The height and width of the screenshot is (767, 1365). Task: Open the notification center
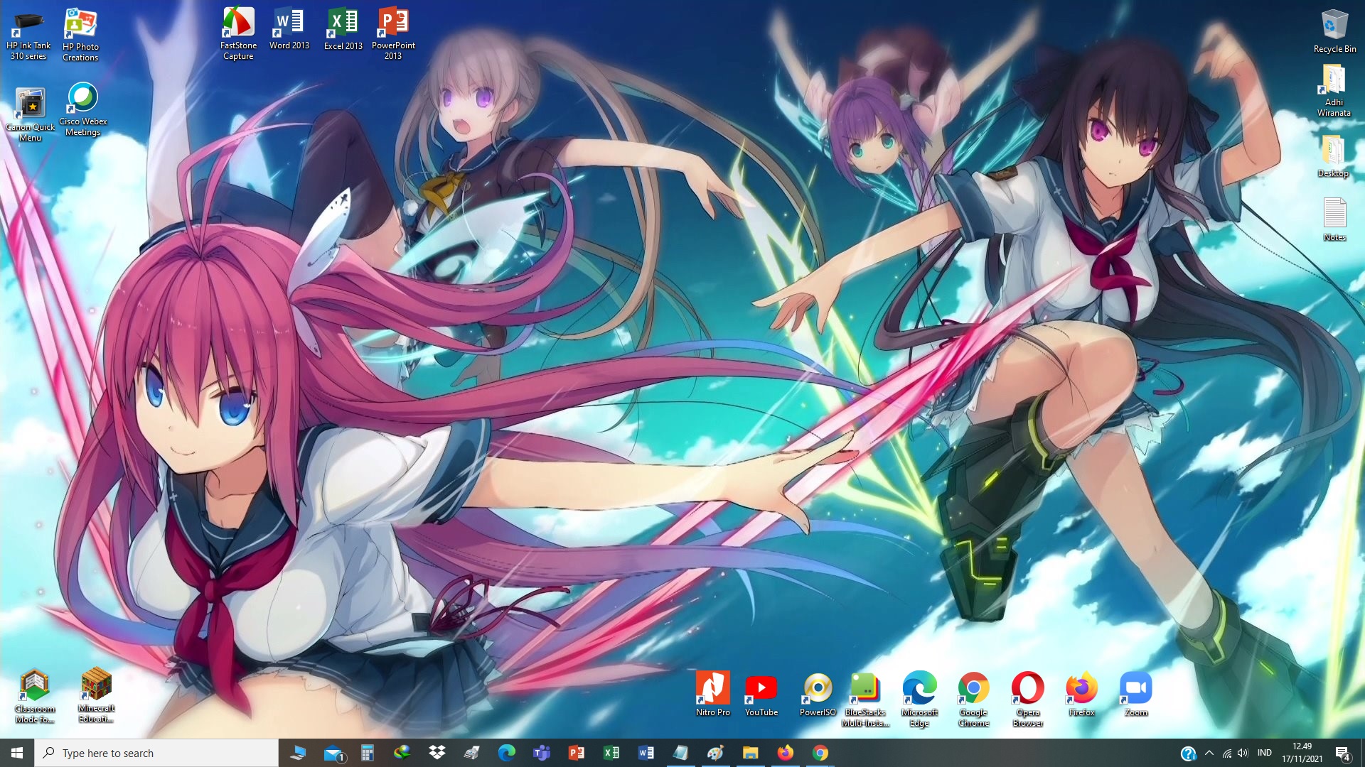(1343, 754)
